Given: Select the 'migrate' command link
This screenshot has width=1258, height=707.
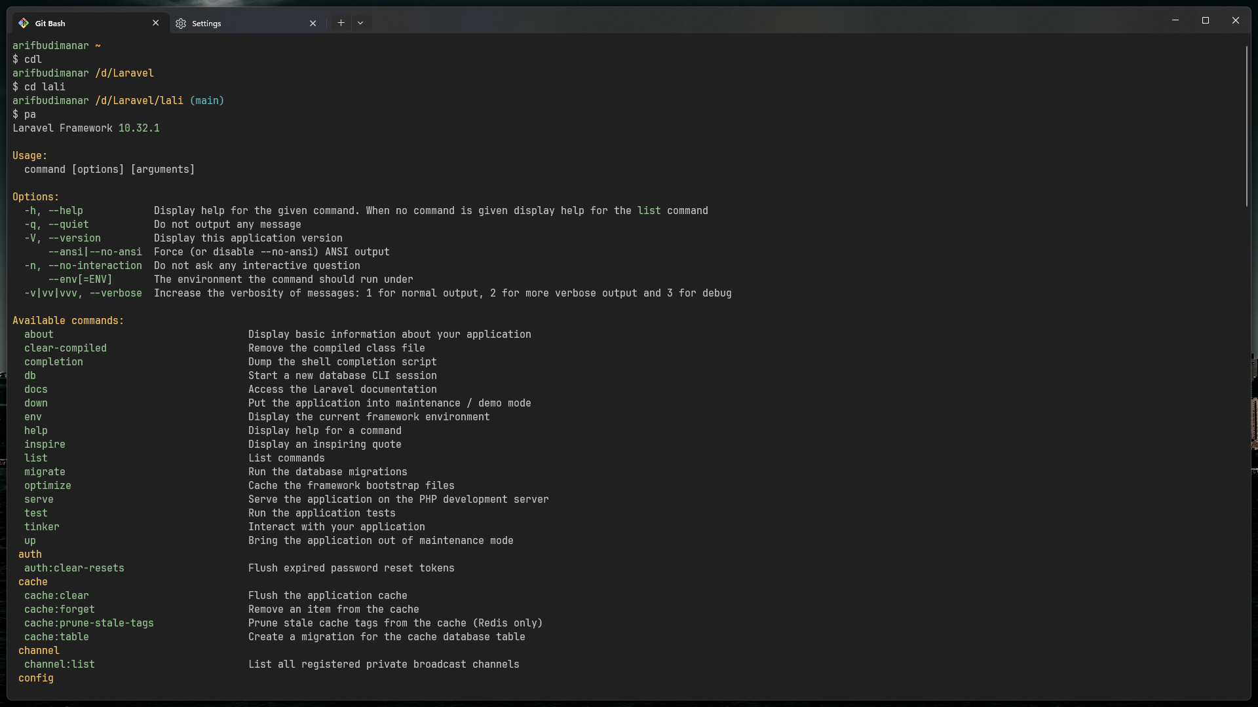Looking at the screenshot, I should pyautogui.click(x=45, y=471).
